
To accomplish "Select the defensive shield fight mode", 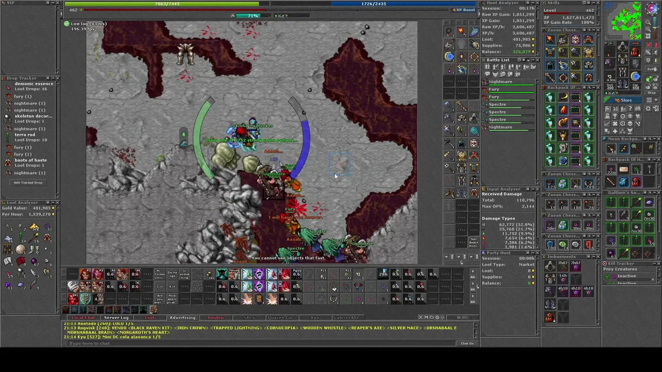I will pos(649,60).
